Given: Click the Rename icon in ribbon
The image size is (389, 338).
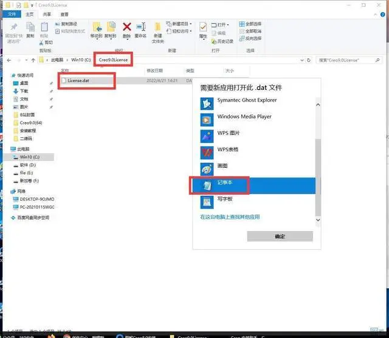Looking at the screenshot, I should tap(140, 27).
